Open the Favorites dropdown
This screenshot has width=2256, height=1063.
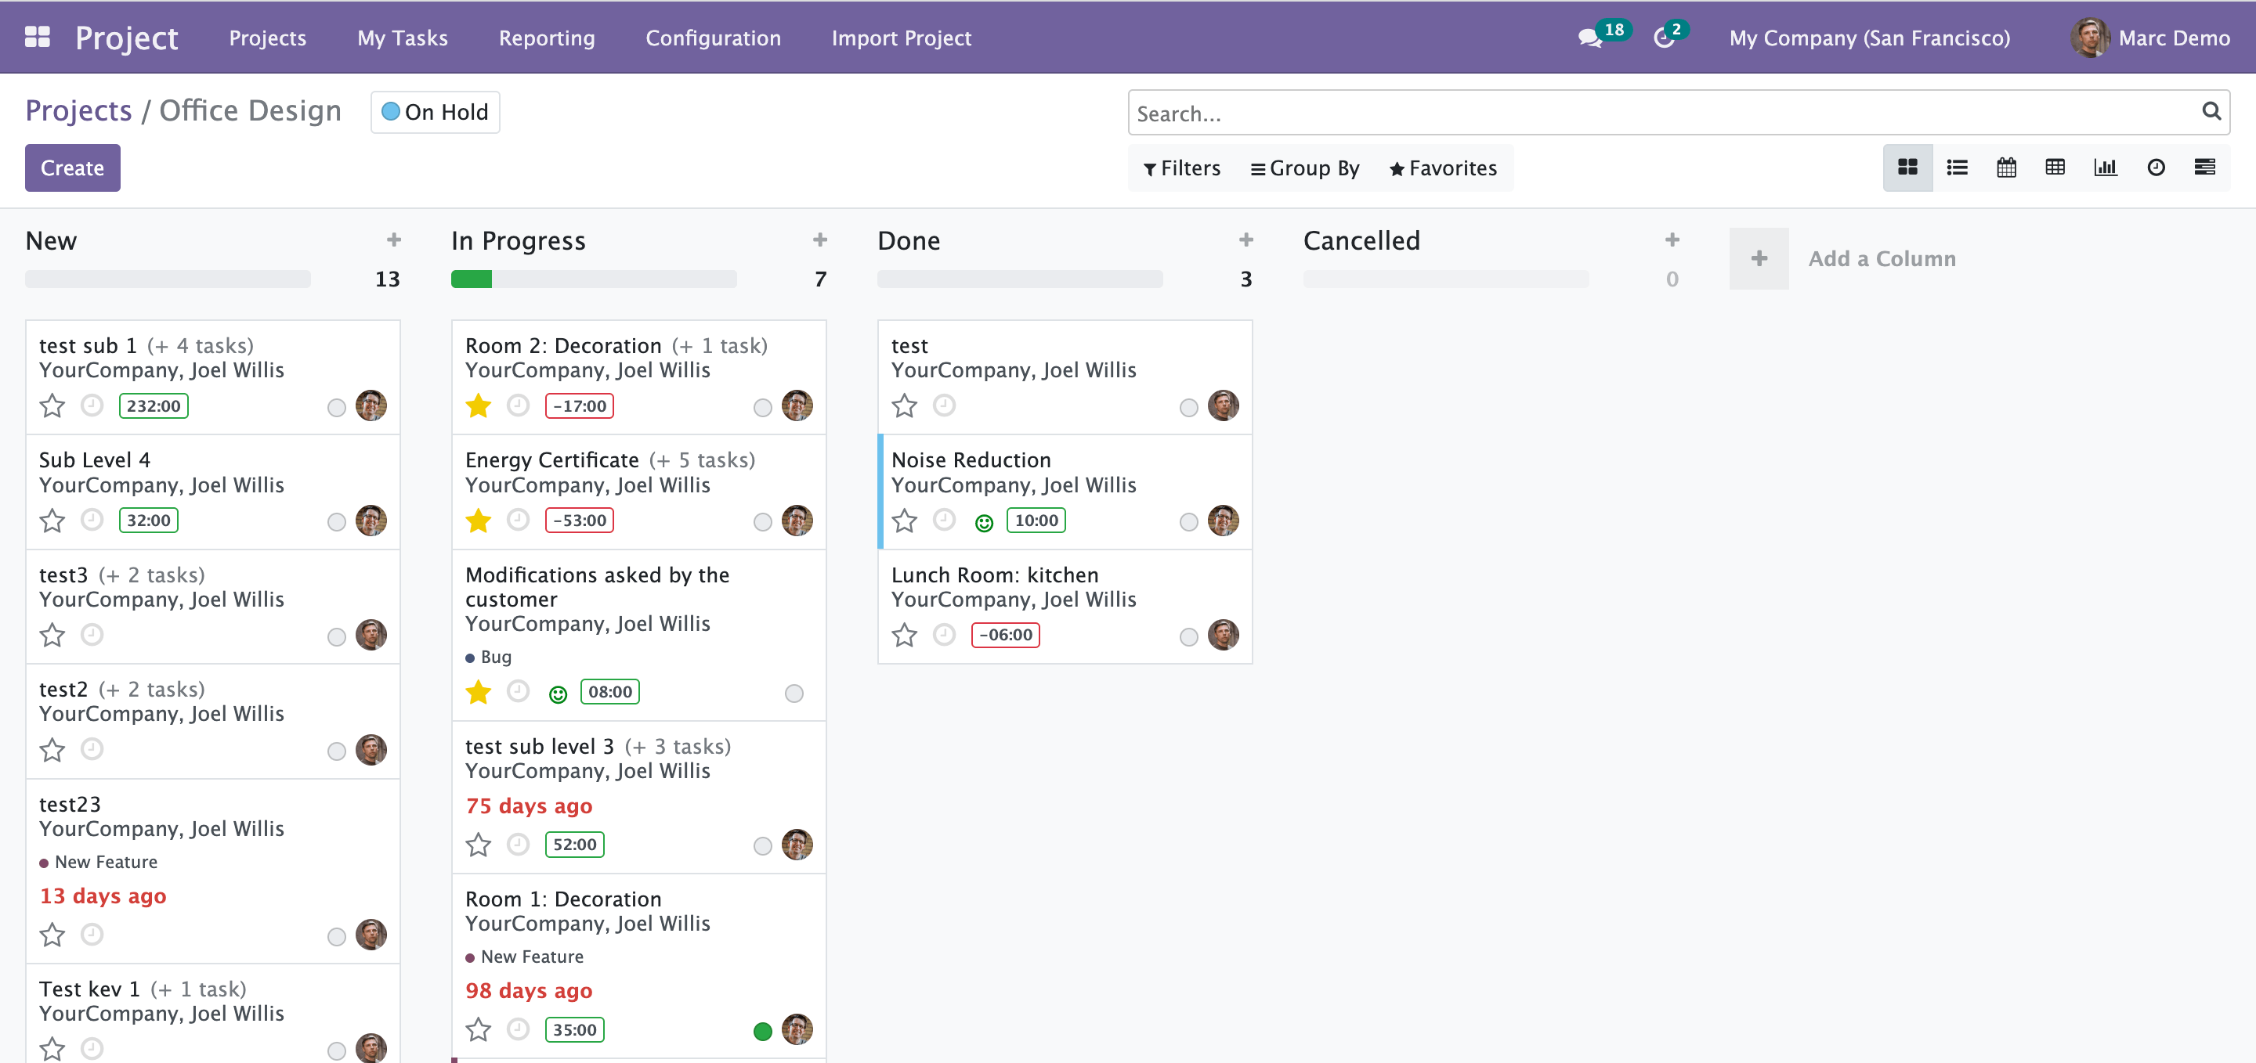1442,168
